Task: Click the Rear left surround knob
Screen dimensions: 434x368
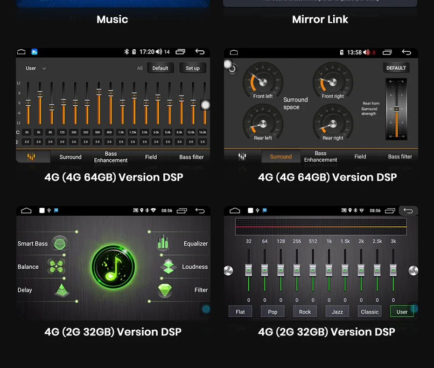Action: click(x=263, y=124)
